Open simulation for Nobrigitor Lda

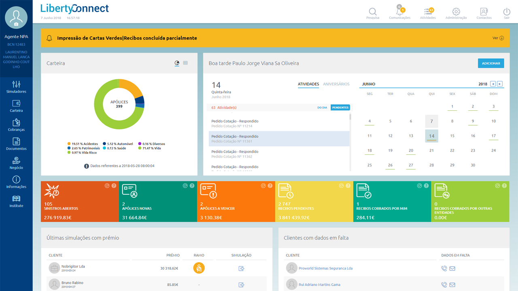coord(242,268)
